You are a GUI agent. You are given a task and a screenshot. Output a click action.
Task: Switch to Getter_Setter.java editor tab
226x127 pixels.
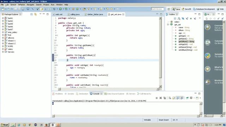(94, 14)
